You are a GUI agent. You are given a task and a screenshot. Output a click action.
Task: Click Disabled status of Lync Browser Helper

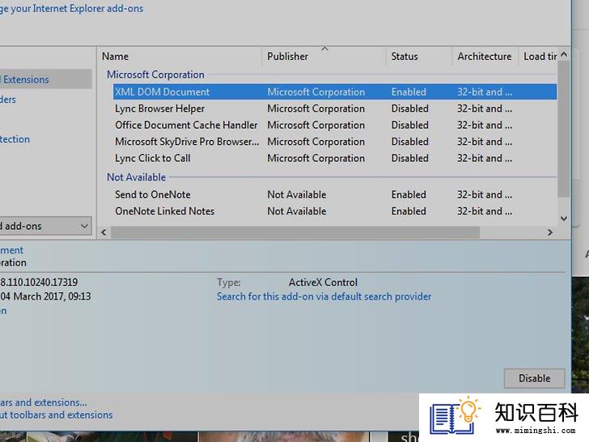[x=410, y=108]
